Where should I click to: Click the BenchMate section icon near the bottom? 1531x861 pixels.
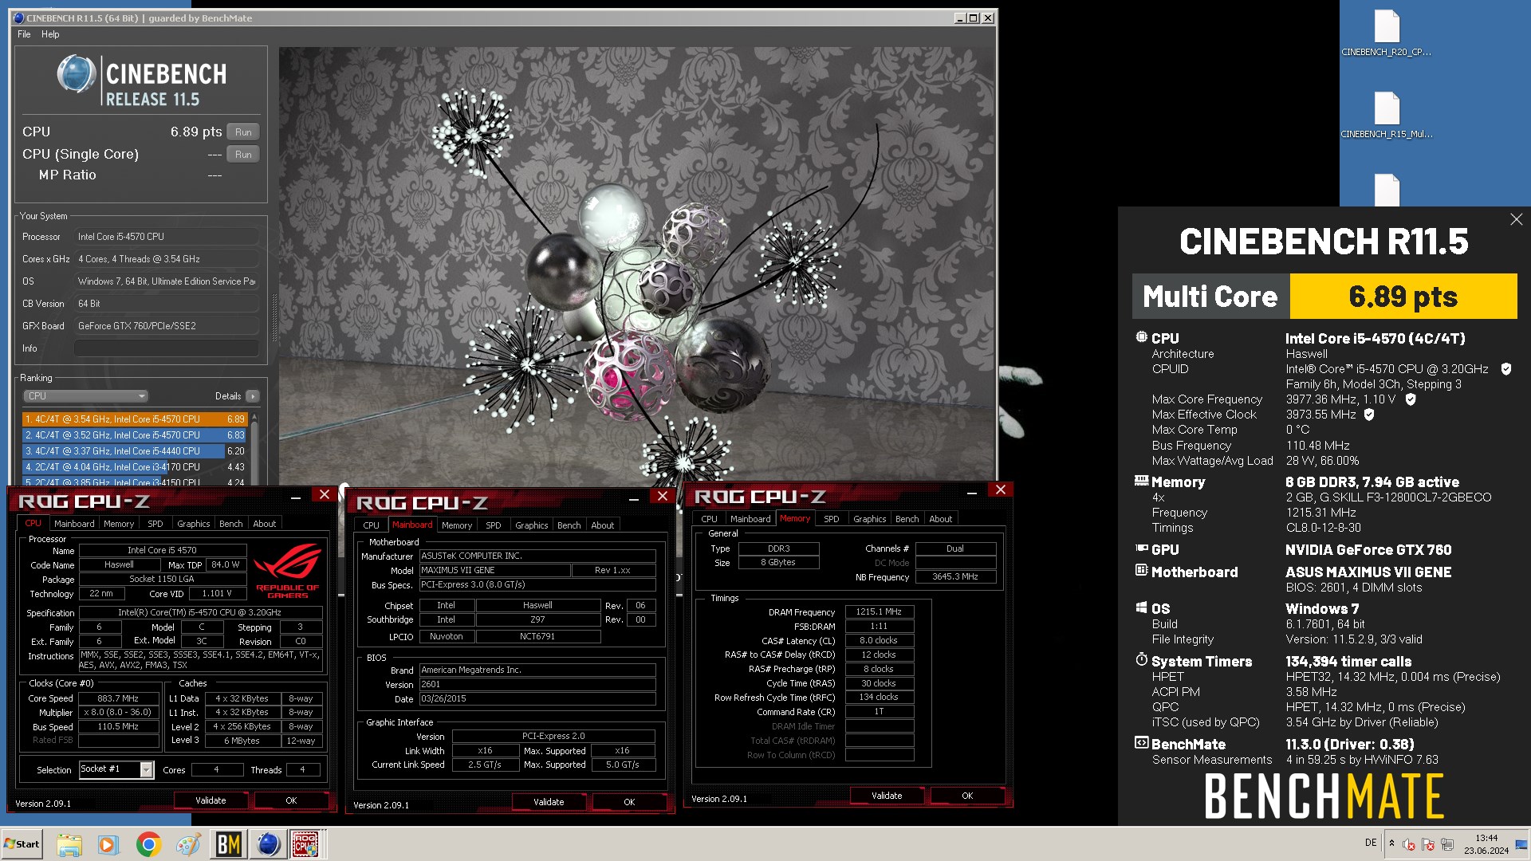[1142, 743]
